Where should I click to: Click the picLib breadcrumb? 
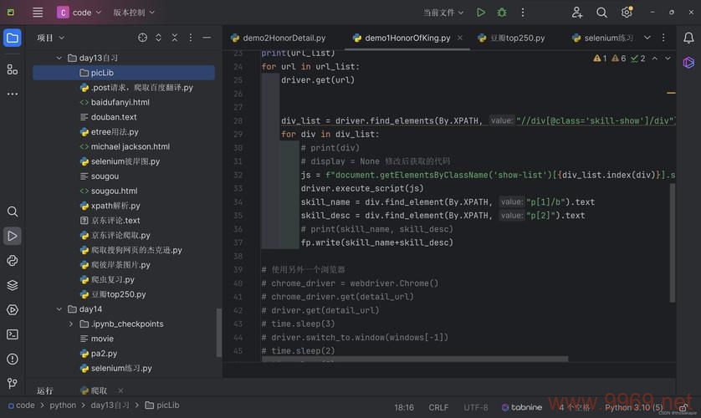pos(162,405)
